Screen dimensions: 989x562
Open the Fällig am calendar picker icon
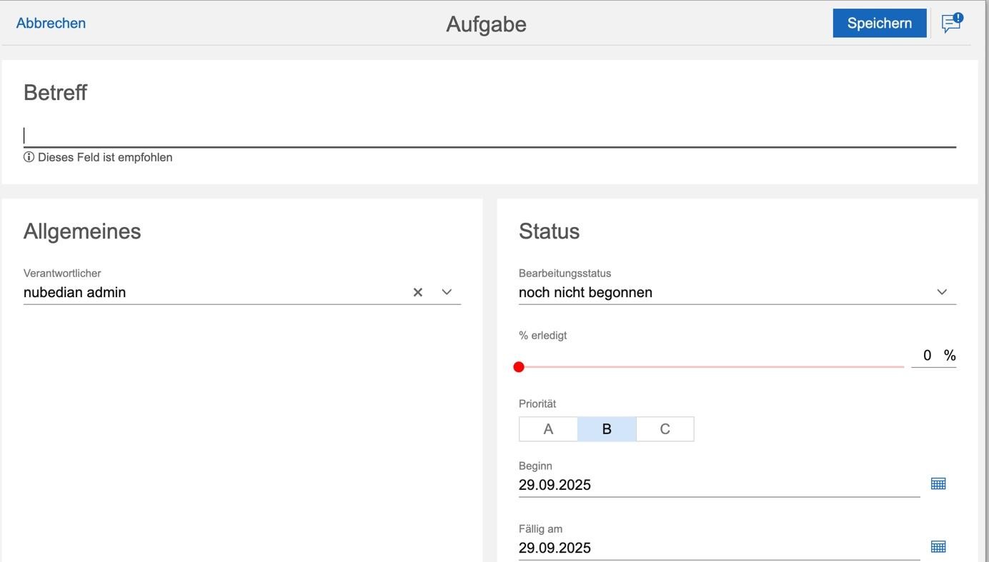[x=938, y=546]
